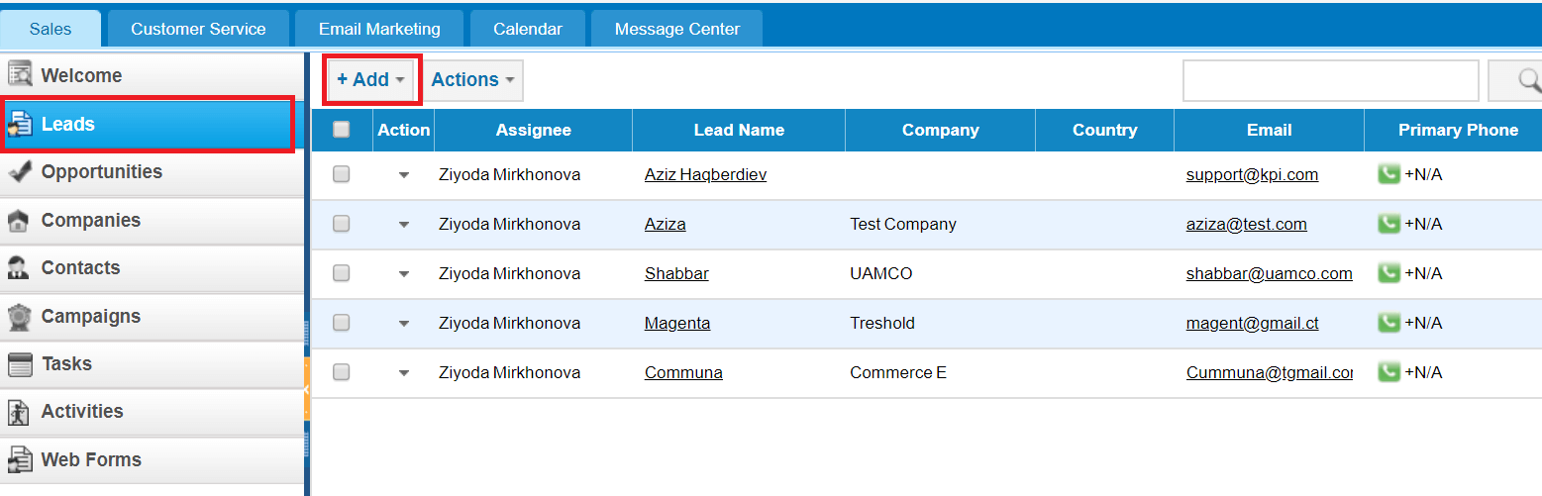Select the checkbox for the Magenta lead

[342, 323]
